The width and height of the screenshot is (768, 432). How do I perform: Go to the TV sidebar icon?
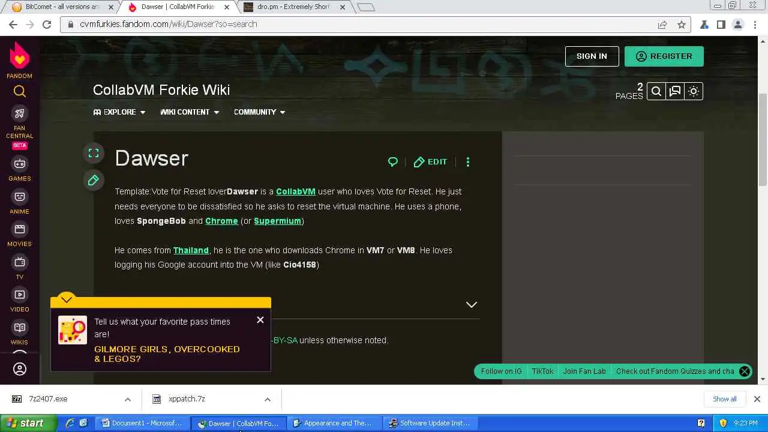pos(20,262)
